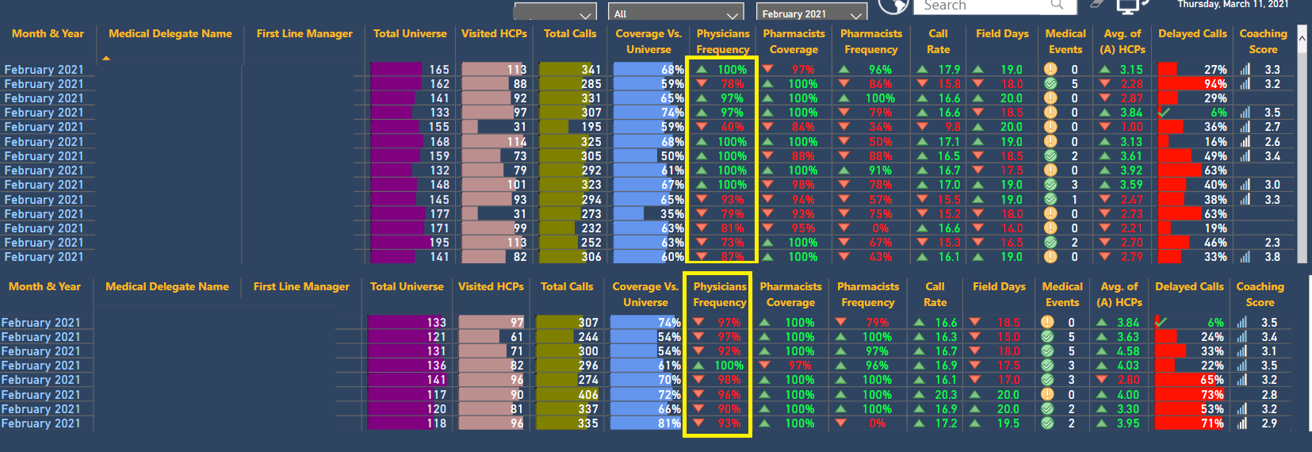
Task: Click Coverage Vs. Universe cell showing 81%
Action: (645, 423)
